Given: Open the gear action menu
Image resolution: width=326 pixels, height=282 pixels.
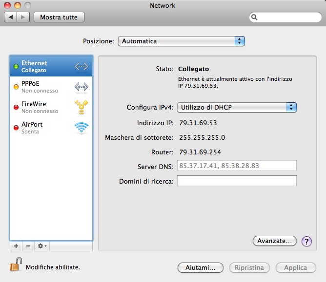Looking at the screenshot, I should (x=42, y=246).
